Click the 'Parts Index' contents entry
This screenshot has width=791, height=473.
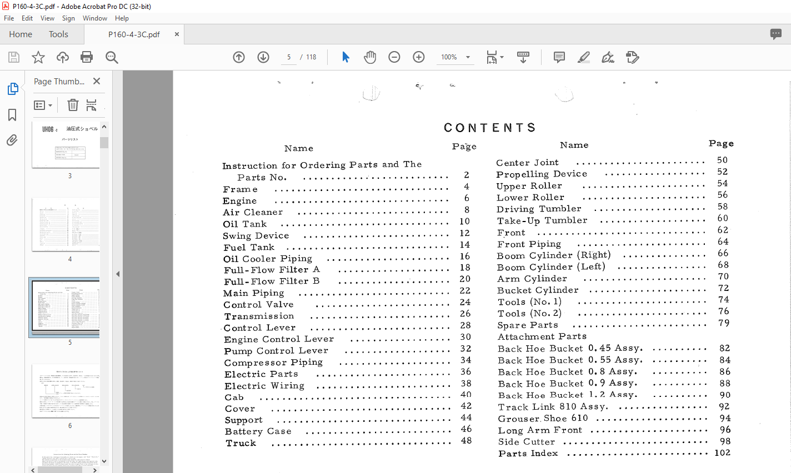tap(528, 454)
